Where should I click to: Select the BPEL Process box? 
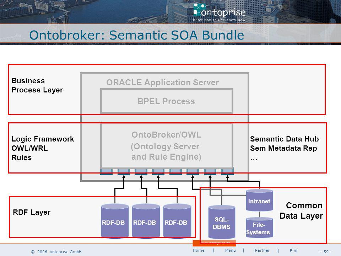click(x=167, y=101)
